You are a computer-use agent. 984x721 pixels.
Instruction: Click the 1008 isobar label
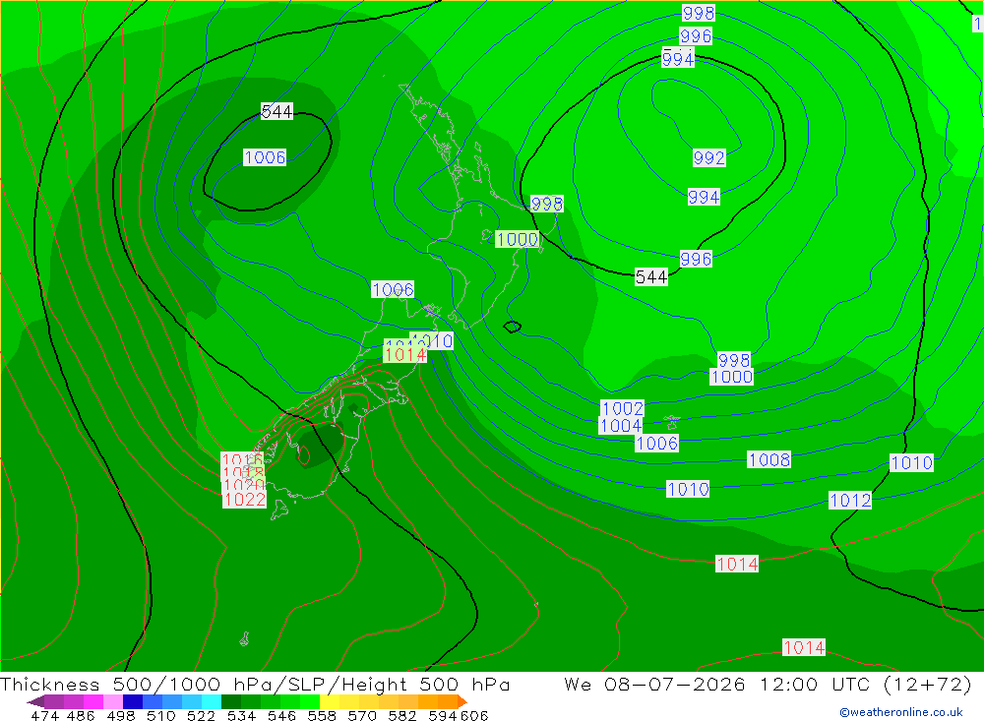coord(769,459)
